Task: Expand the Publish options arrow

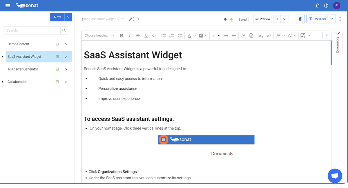Action: 332,19
